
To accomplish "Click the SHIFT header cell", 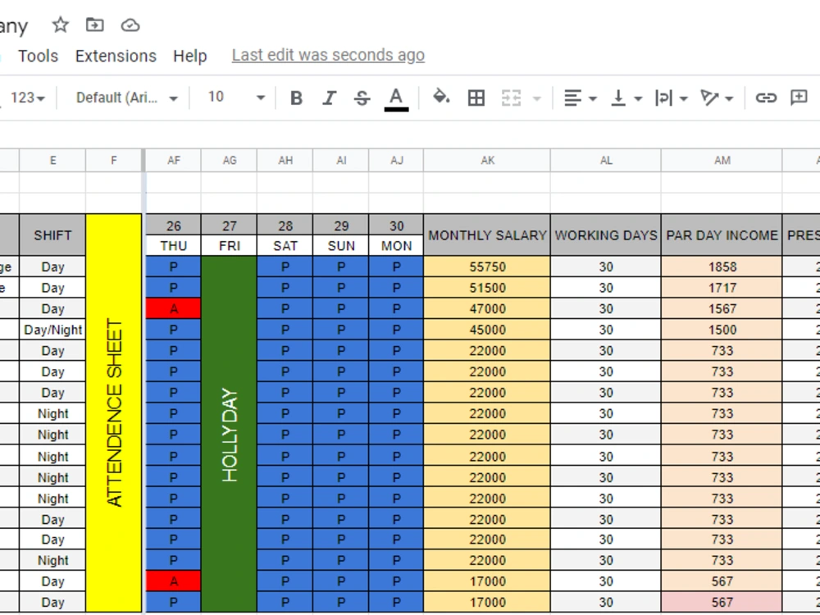I will (52, 235).
